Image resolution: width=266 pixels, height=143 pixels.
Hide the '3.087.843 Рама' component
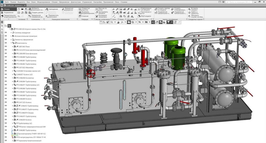(6, 47)
